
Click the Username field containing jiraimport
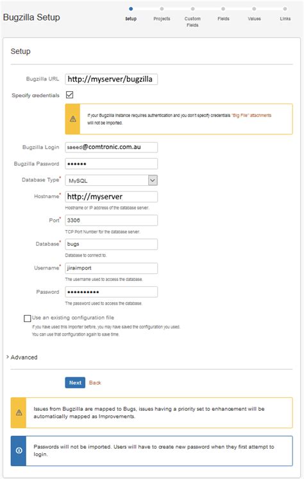coord(111,268)
